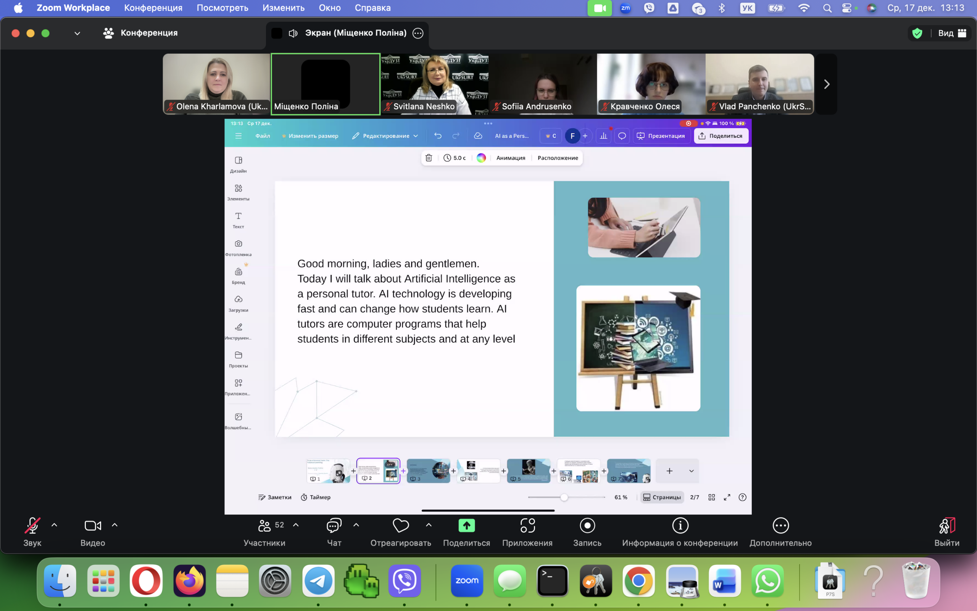Unmute the microphone audio button
Viewport: 977px width, 611px height.
pyautogui.click(x=32, y=525)
